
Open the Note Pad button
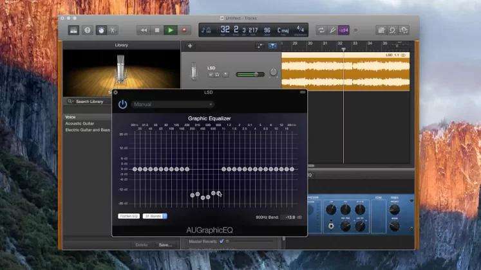[381, 30]
